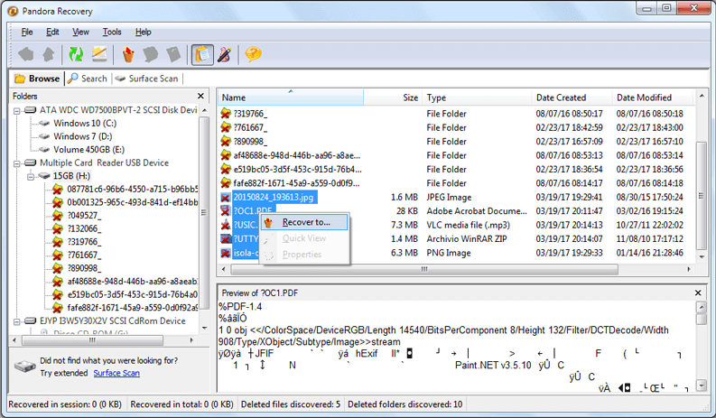Click the Back arrow toolbar icon
The width and height of the screenshot is (716, 418).
point(26,54)
